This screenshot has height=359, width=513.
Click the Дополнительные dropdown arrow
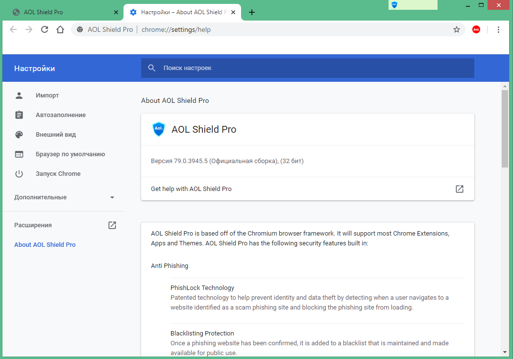pyautogui.click(x=112, y=197)
